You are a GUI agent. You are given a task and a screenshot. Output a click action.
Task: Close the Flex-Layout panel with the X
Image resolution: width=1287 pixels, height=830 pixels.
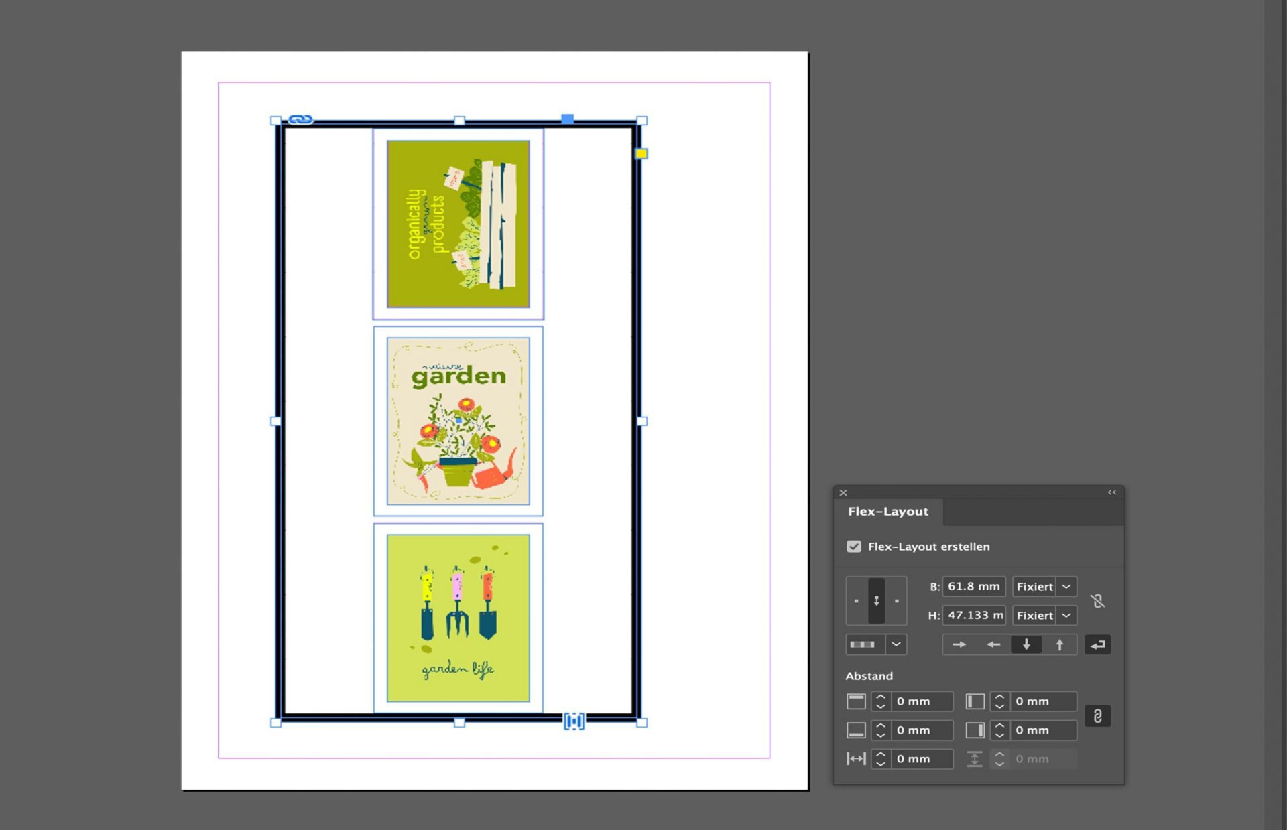[843, 492]
